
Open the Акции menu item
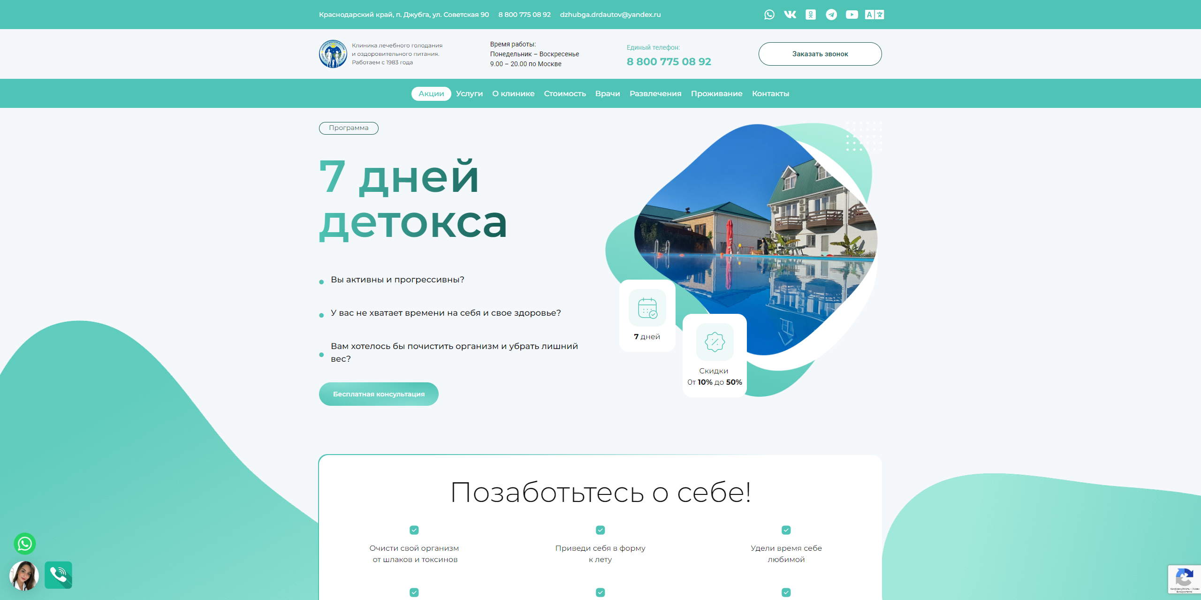(x=431, y=94)
